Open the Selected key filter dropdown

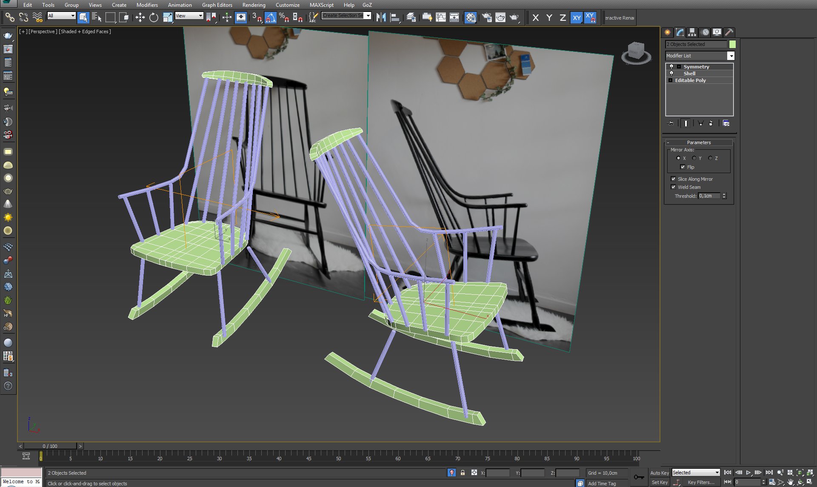(696, 473)
